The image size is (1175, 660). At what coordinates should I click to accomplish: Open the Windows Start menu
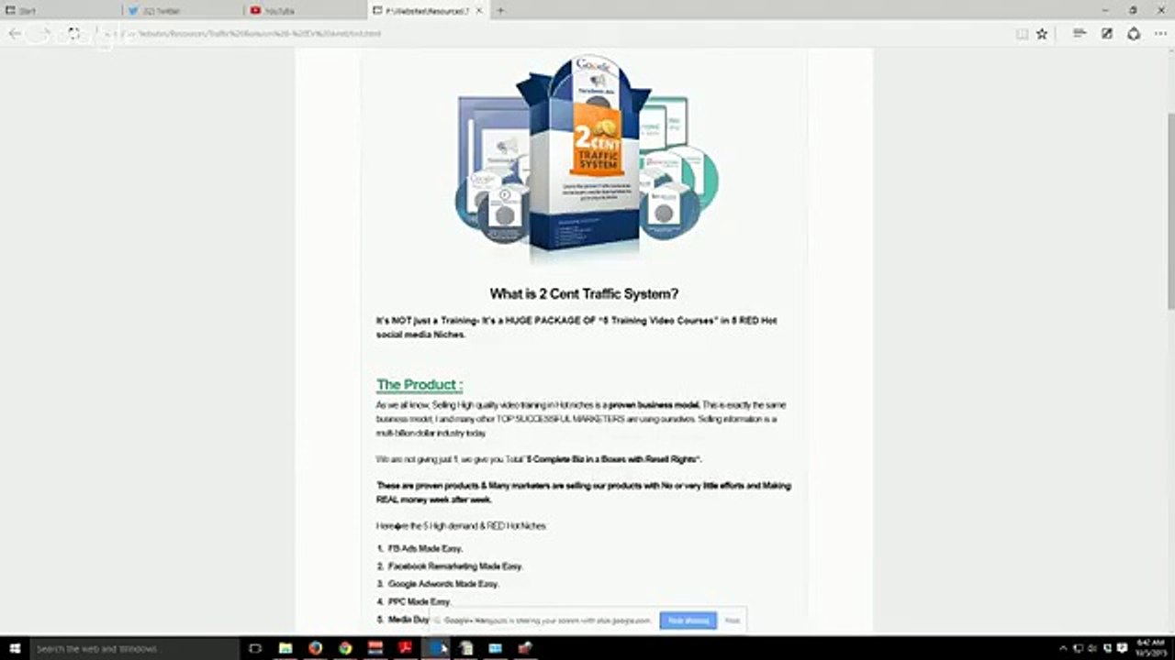coord(15,648)
